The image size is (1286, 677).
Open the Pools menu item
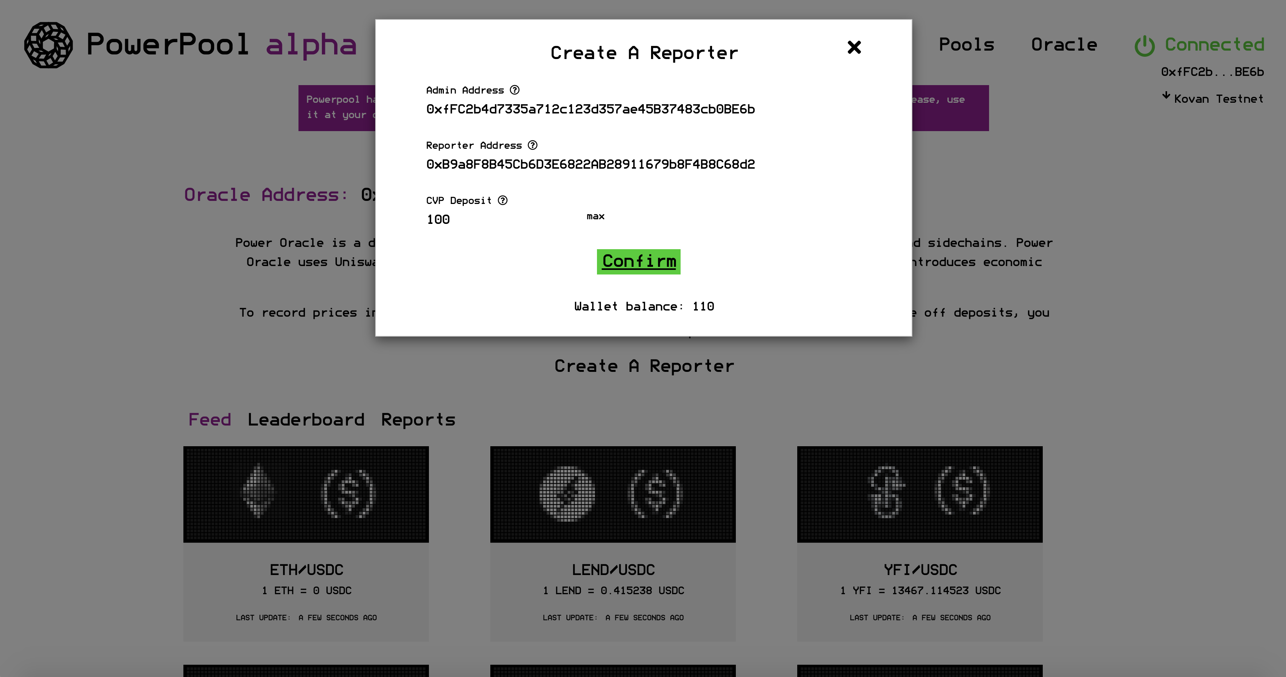(x=966, y=45)
